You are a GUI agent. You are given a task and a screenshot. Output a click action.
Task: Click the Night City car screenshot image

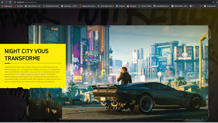click(118, 72)
